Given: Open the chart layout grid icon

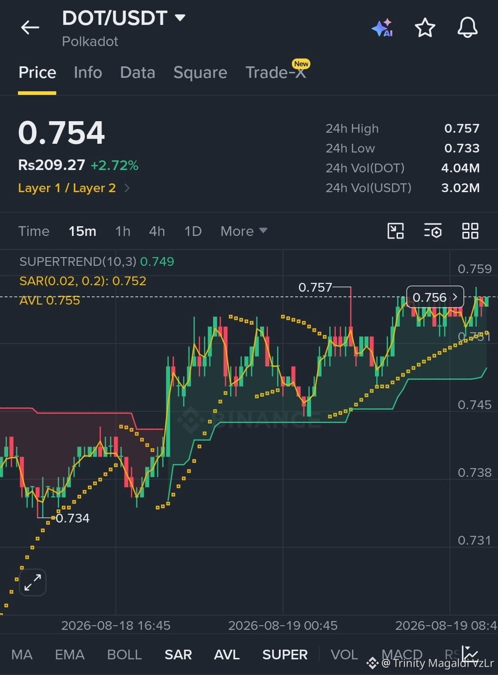Looking at the screenshot, I should point(470,231).
